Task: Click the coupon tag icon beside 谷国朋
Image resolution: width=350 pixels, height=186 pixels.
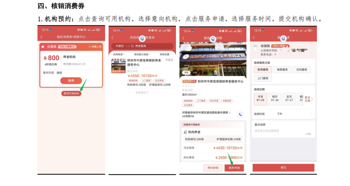Action: [43, 47]
